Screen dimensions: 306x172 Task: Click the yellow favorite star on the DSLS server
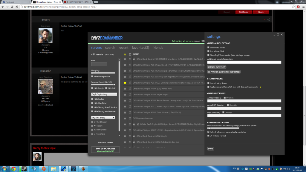coord(125,83)
